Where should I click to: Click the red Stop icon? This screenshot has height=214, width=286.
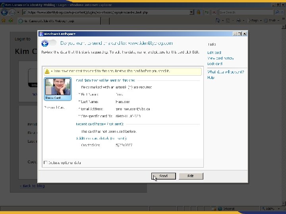[214, 12]
